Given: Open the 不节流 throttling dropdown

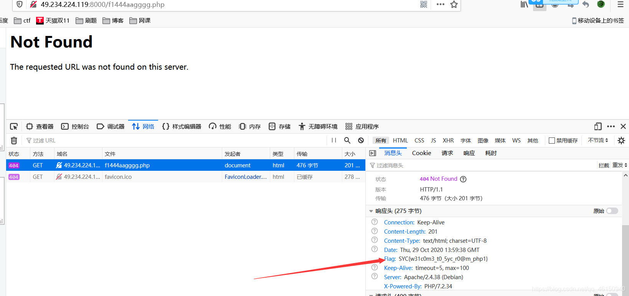Looking at the screenshot, I should (598, 141).
